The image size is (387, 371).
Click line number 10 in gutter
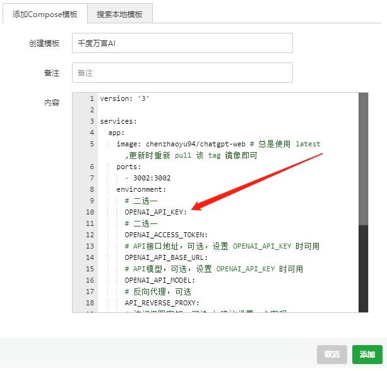(x=90, y=212)
